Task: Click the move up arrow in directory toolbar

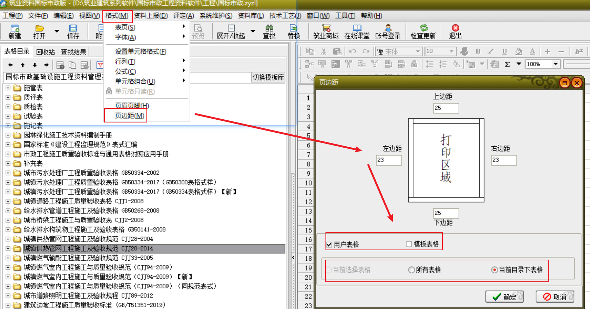Action: (x=22, y=65)
